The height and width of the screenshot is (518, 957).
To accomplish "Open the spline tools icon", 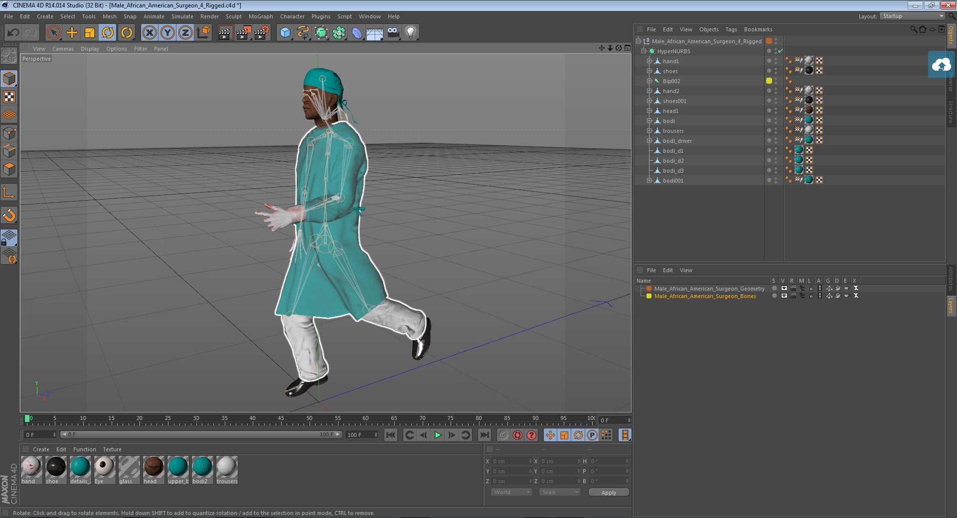I will [x=303, y=33].
